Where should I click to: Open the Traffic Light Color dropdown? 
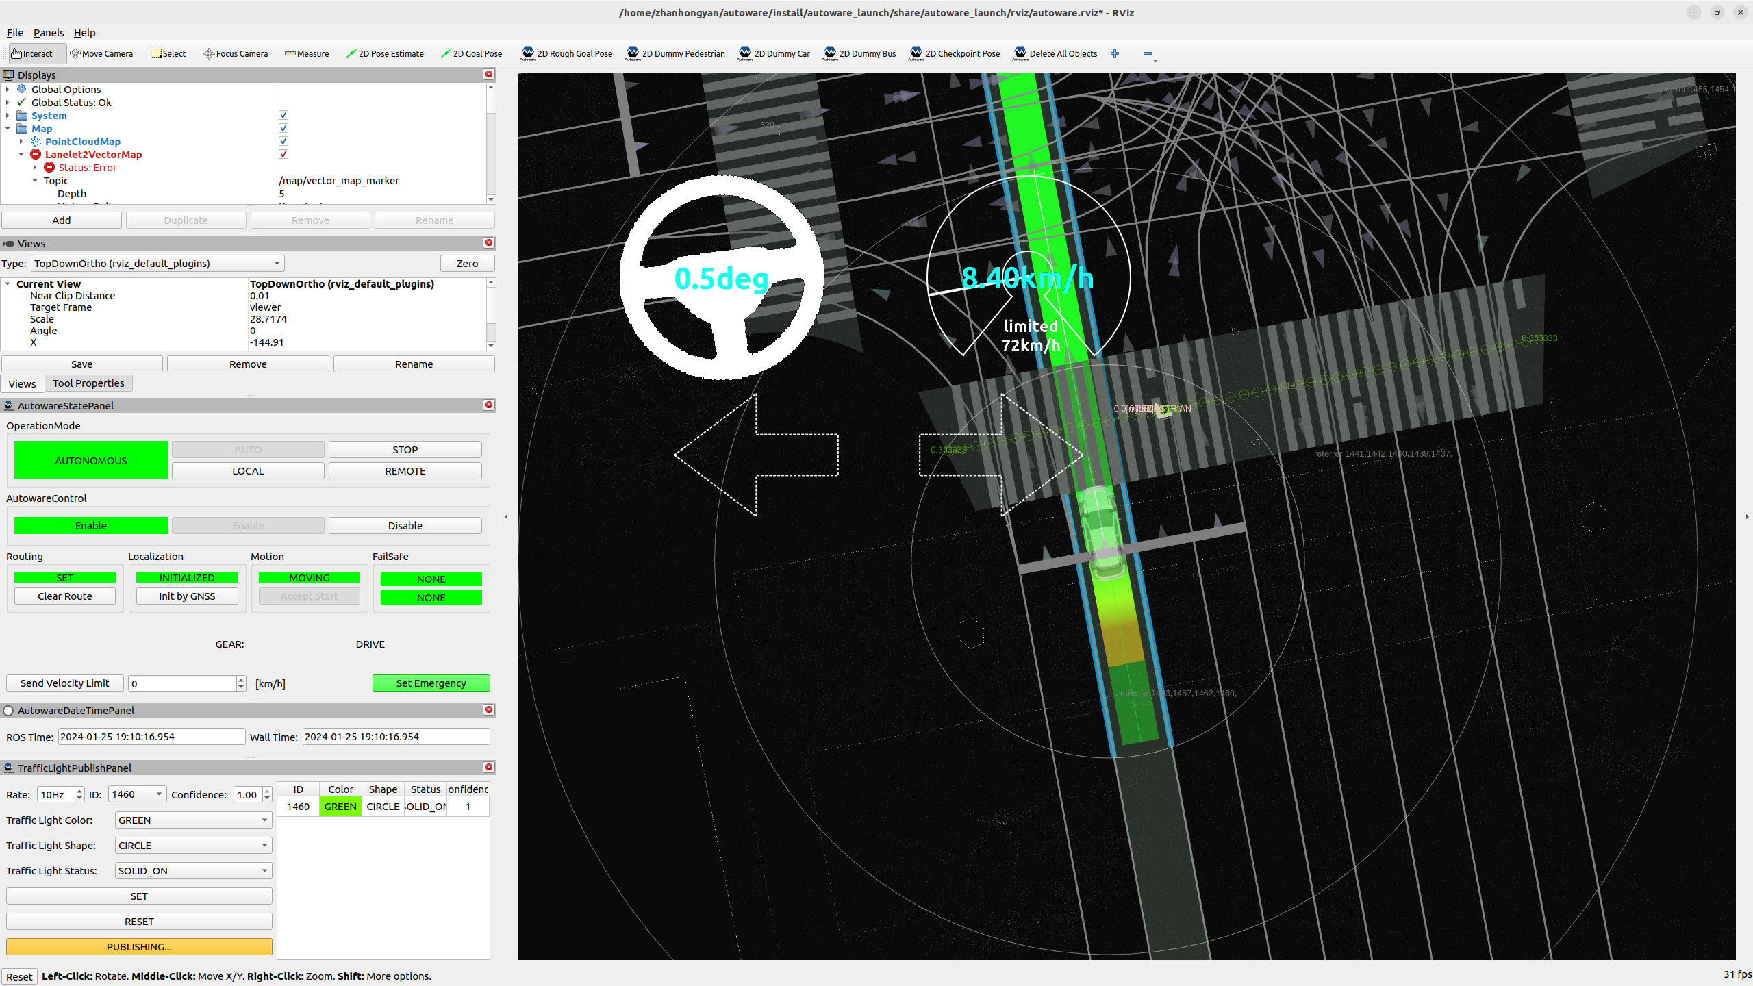193,820
